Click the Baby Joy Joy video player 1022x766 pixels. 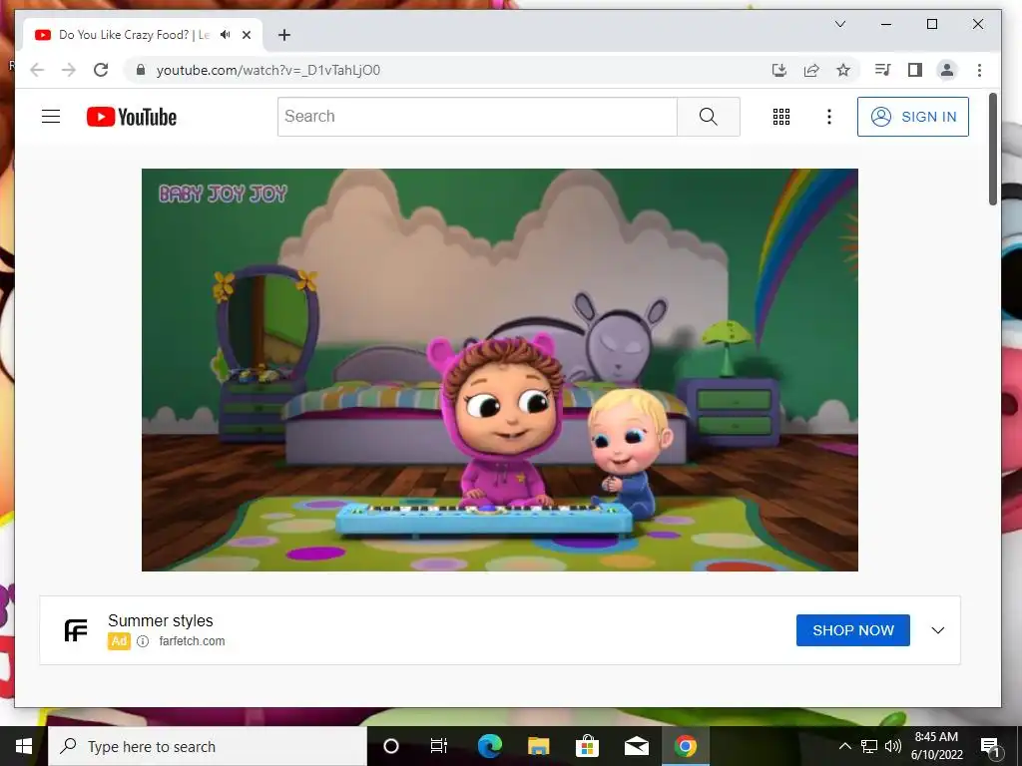(500, 370)
